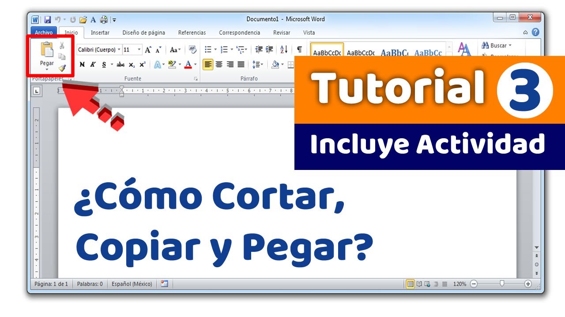Image resolution: width=565 pixels, height=317 pixels.
Task: Click the text effects glowing A icon
Action: [157, 64]
